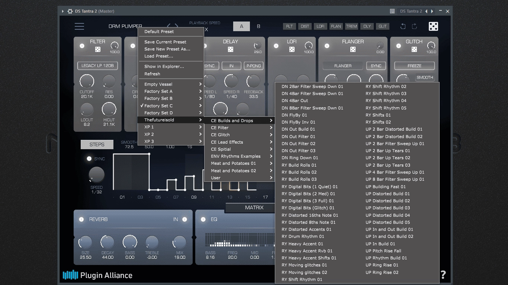Randomize the Glitch module with its dice
Screen dimensions: 508x285
point(414,49)
